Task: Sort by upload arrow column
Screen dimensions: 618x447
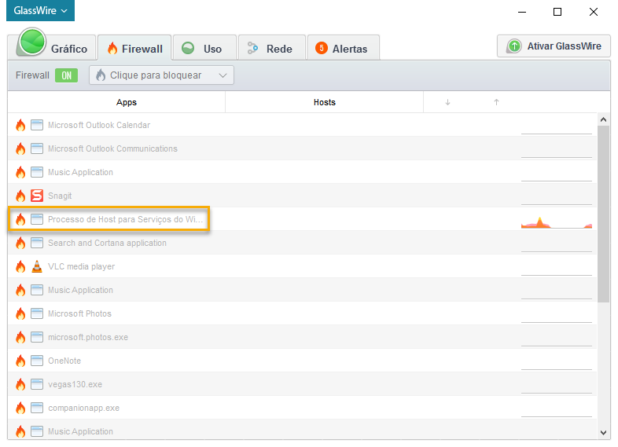Action: pos(497,102)
